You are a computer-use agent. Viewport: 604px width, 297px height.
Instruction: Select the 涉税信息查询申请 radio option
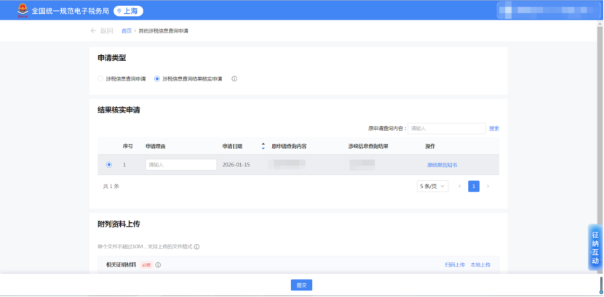[x=100, y=78]
